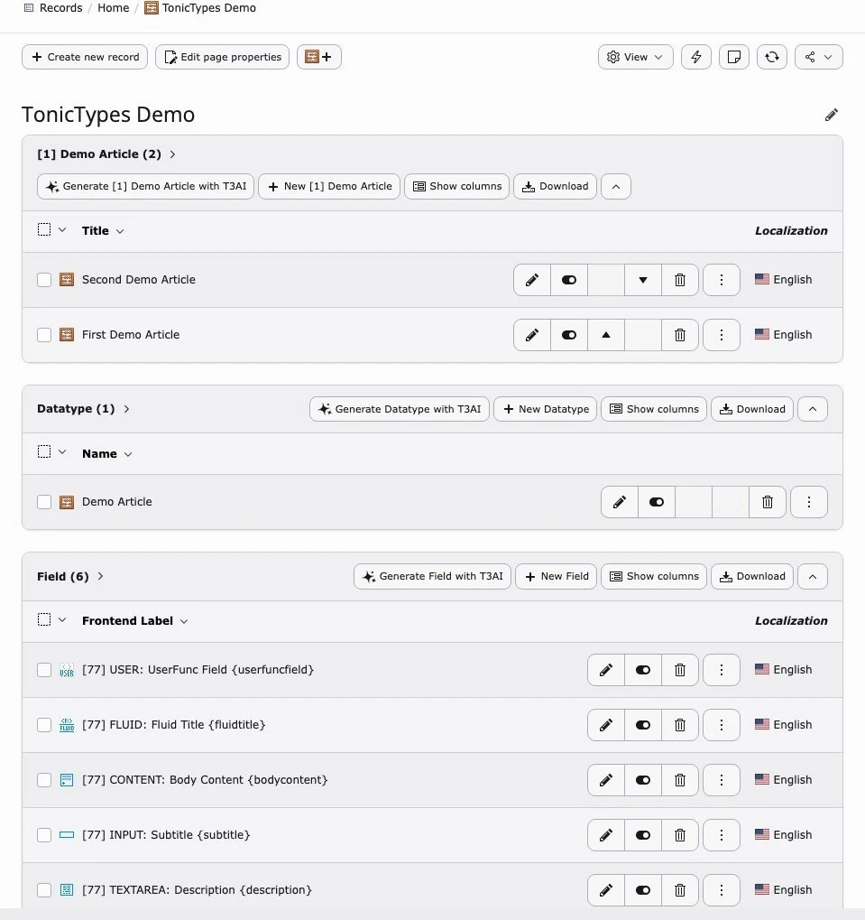Viewport: 865px width, 920px height.
Task: Click the Second Demo Article record icon
Action: [67, 280]
